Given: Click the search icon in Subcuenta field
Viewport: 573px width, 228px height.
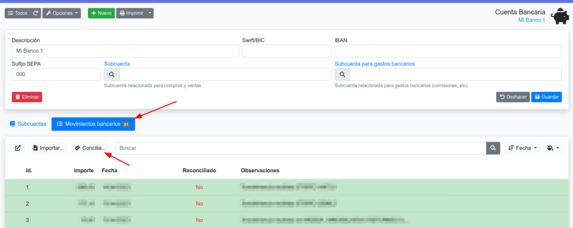Looking at the screenshot, I should [x=111, y=74].
